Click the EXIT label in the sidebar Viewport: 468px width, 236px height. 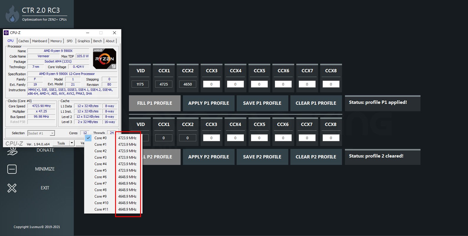click(45, 188)
